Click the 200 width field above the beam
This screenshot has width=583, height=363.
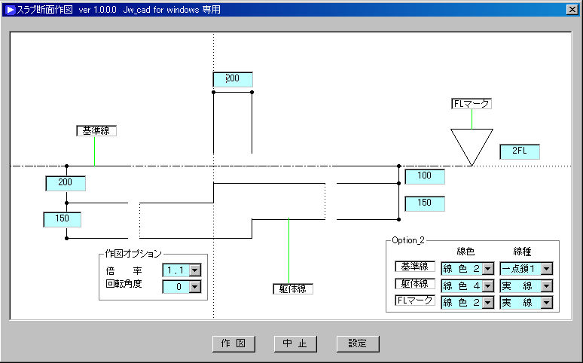click(233, 79)
